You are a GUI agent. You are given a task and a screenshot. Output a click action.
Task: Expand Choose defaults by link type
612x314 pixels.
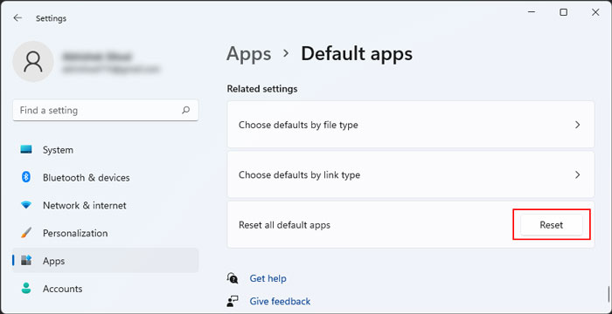click(411, 174)
